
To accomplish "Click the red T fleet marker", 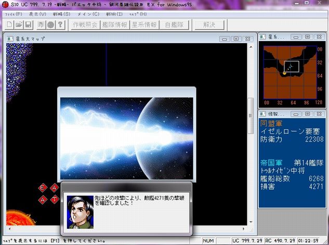I will (x=55, y=199).
